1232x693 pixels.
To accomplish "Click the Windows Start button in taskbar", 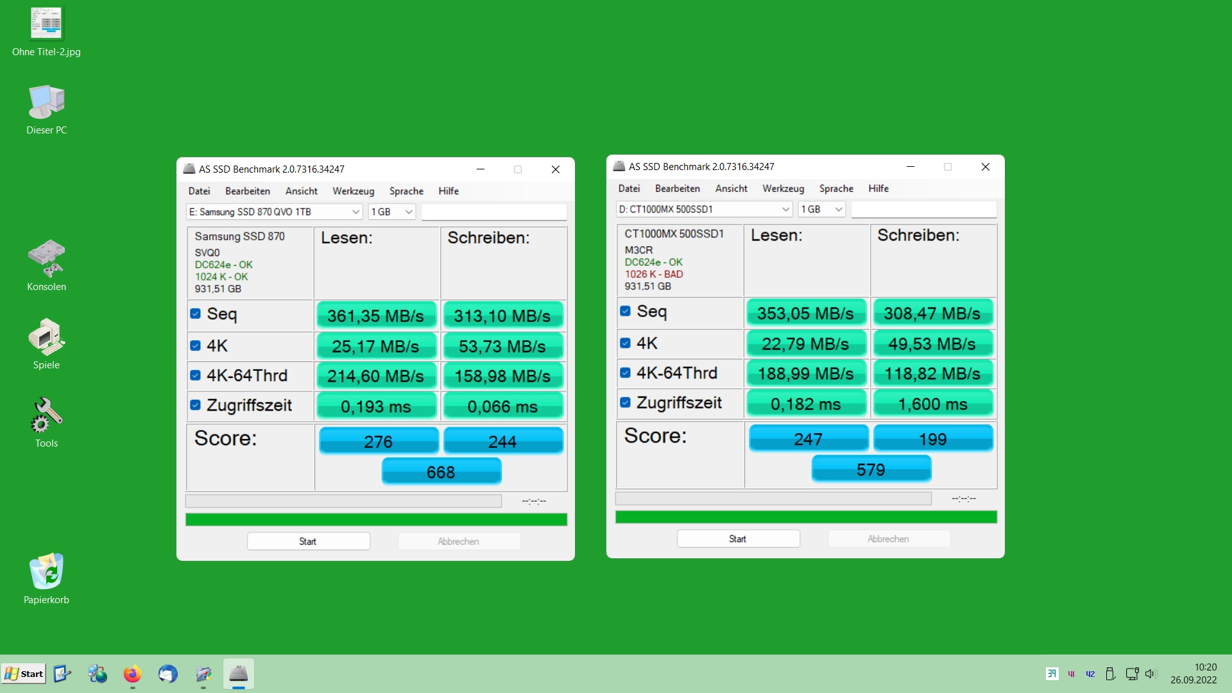I will (x=24, y=674).
